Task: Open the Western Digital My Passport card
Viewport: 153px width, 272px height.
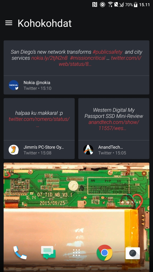Action: click(x=114, y=129)
